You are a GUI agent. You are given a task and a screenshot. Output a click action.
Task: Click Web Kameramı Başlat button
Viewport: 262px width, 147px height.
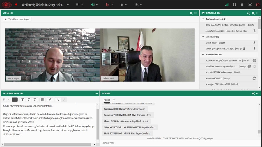17,19
